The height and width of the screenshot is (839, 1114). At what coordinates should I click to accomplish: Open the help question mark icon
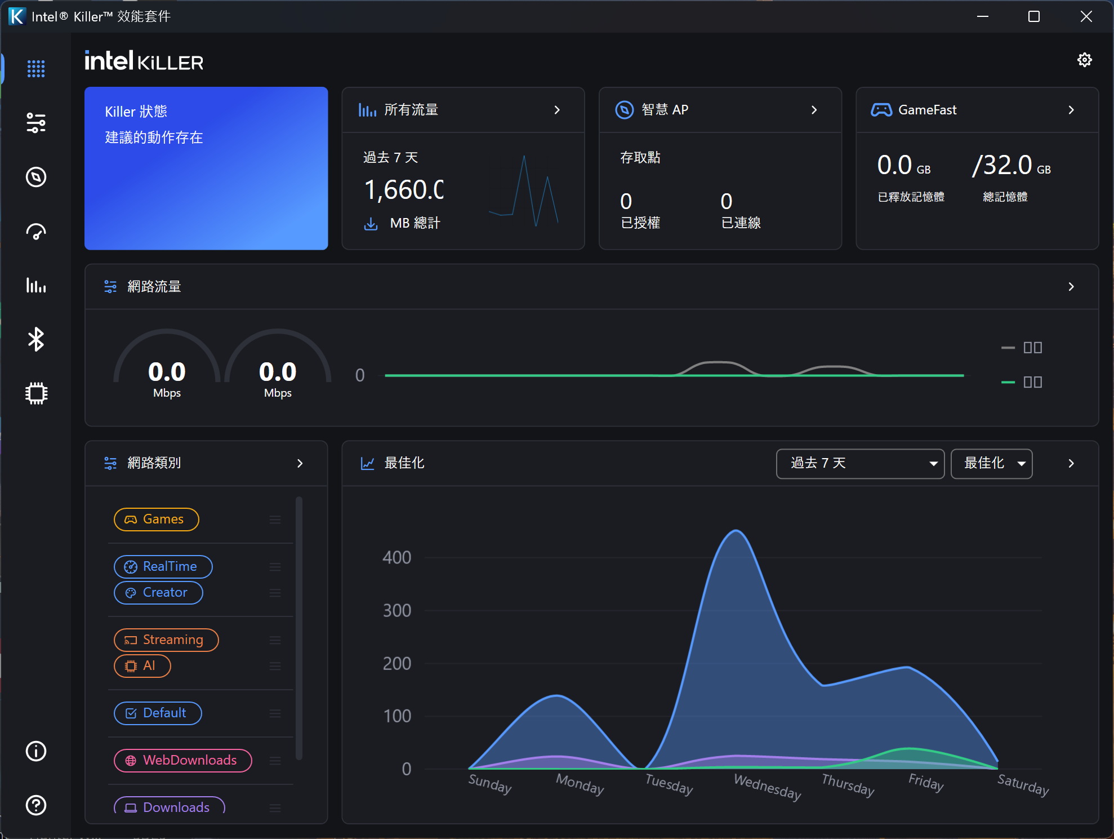[x=36, y=805]
